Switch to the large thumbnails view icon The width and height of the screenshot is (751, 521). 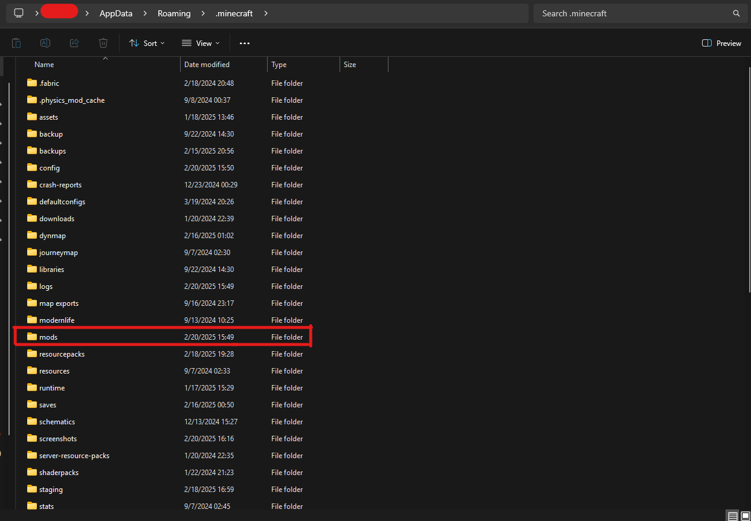click(744, 516)
